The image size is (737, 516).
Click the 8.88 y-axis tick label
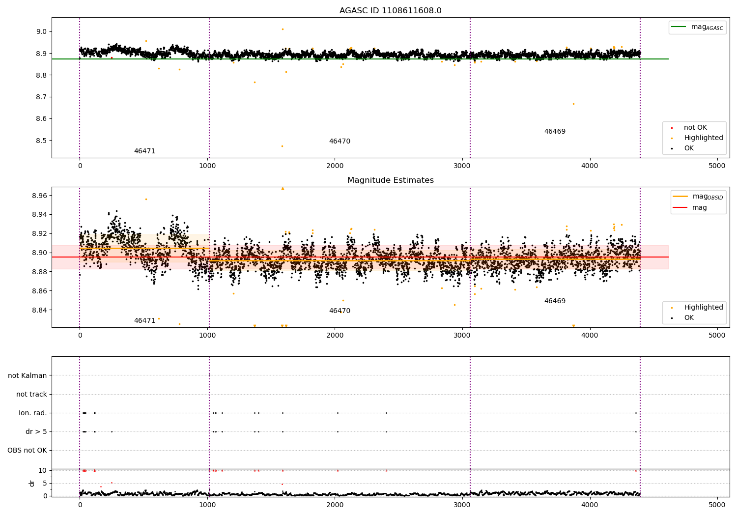[39, 272]
